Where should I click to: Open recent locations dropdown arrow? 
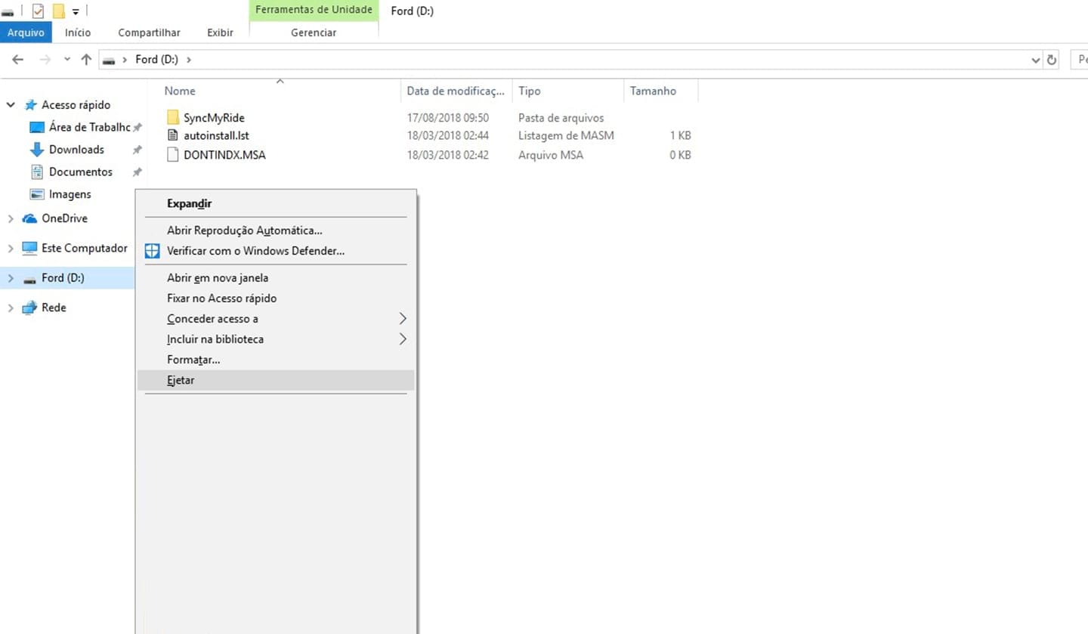pos(67,60)
